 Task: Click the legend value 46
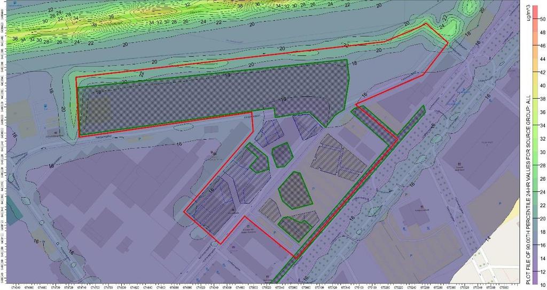pyautogui.click(x=543, y=46)
